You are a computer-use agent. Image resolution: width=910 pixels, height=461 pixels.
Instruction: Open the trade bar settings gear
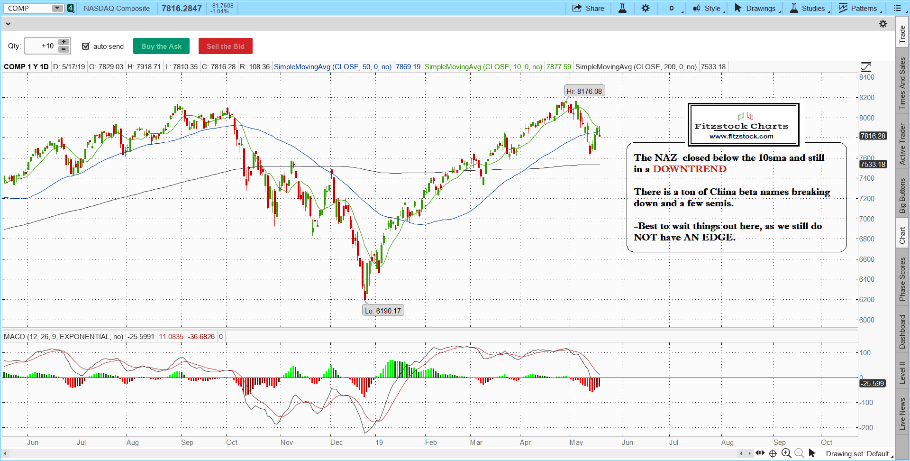tap(883, 24)
